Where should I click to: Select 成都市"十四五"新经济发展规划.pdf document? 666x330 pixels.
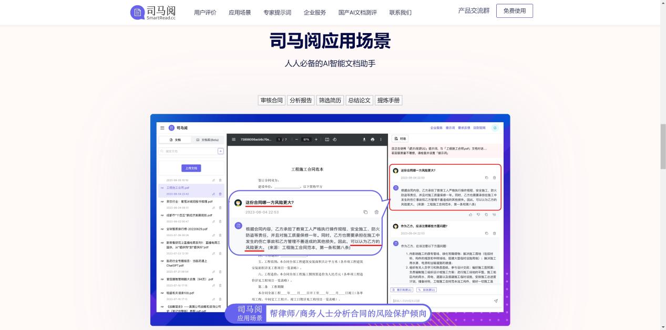click(x=189, y=215)
